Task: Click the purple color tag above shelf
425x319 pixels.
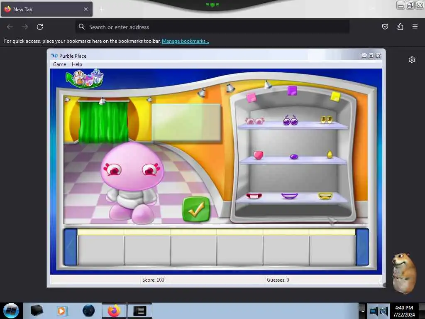Action: (292, 91)
